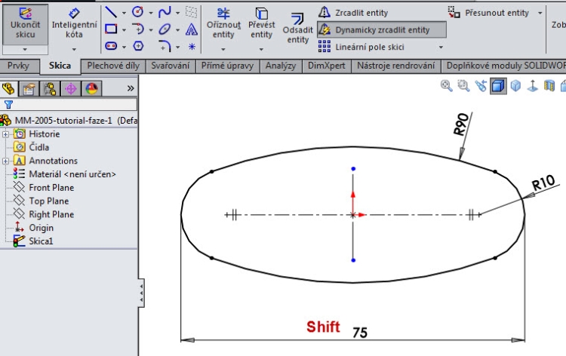Click Odsadit entity offset tool
This screenshot has width=566, height=356.
coord(297,28)
